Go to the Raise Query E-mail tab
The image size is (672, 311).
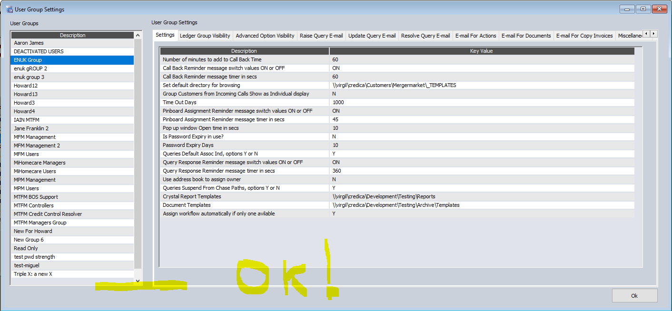(x=321, y=36)
